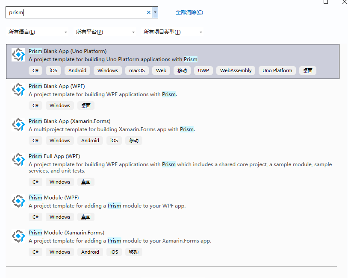The height and width of the screenshot is (278, 348).
Task: Select Prism Module (Xamarin.Forms) title
Action: (x=66, y=233)
